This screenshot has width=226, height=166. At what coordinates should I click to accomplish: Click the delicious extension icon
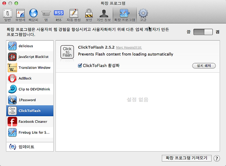point(12,46)
